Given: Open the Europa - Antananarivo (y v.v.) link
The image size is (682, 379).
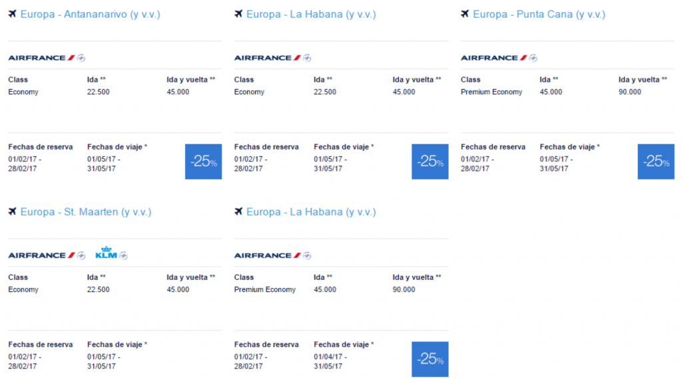Looking at the screenshot, I should coord(90,15).
